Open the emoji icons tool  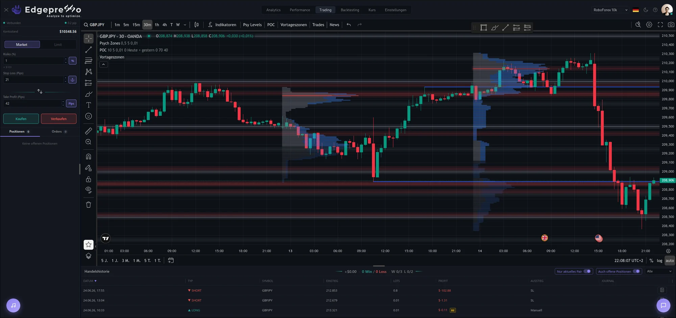(89, 116)
